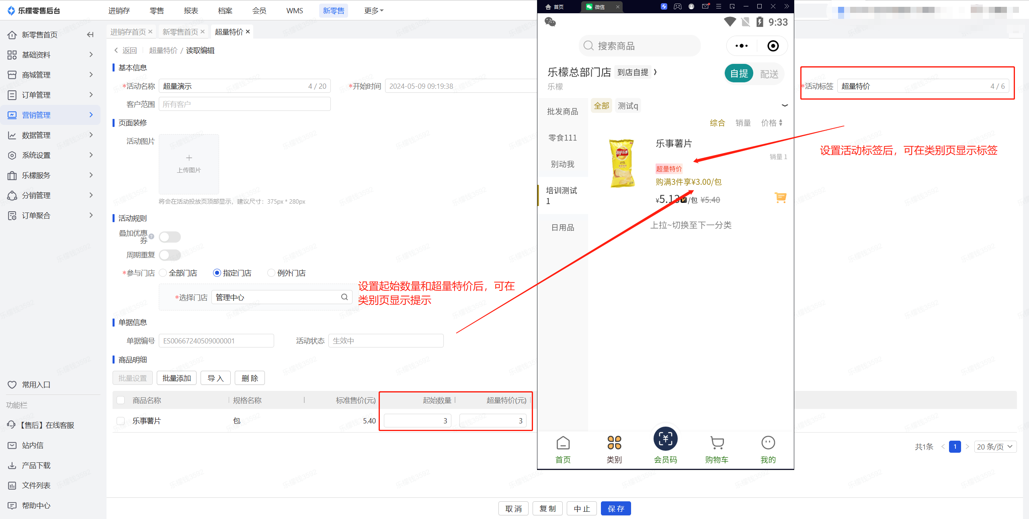Expand the 商城管理 menu chevron
Image resolution: width=1029 pixels, height=519 pixels.
[91, 75]
